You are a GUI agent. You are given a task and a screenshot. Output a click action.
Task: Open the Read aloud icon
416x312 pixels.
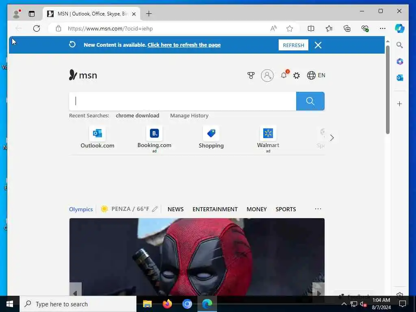(x=273, y=28)
